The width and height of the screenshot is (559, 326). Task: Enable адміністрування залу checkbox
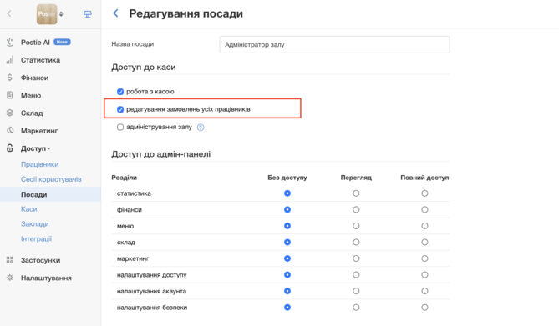pos(120,127)
